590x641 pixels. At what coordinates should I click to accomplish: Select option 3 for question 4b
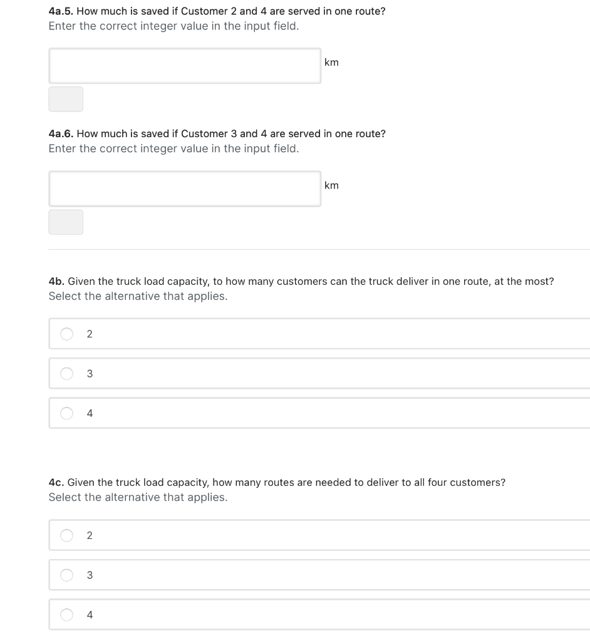67,373
